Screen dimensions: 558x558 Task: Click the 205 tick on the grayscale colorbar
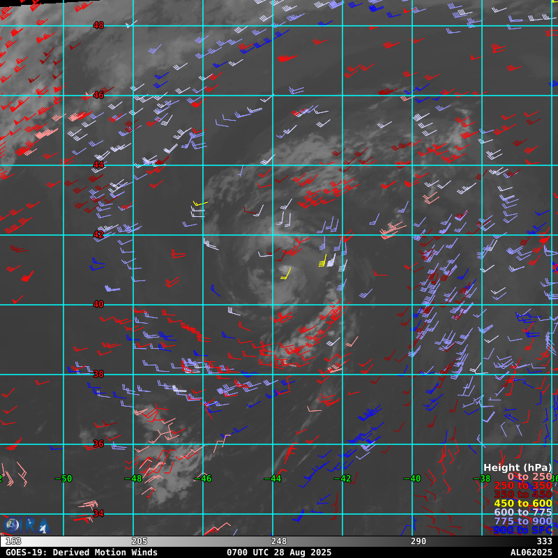(x=139, y=541)
